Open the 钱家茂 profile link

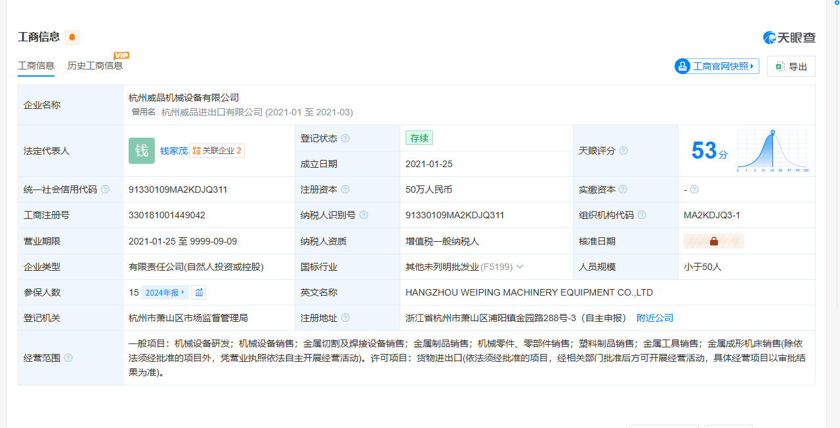(174, 151)
